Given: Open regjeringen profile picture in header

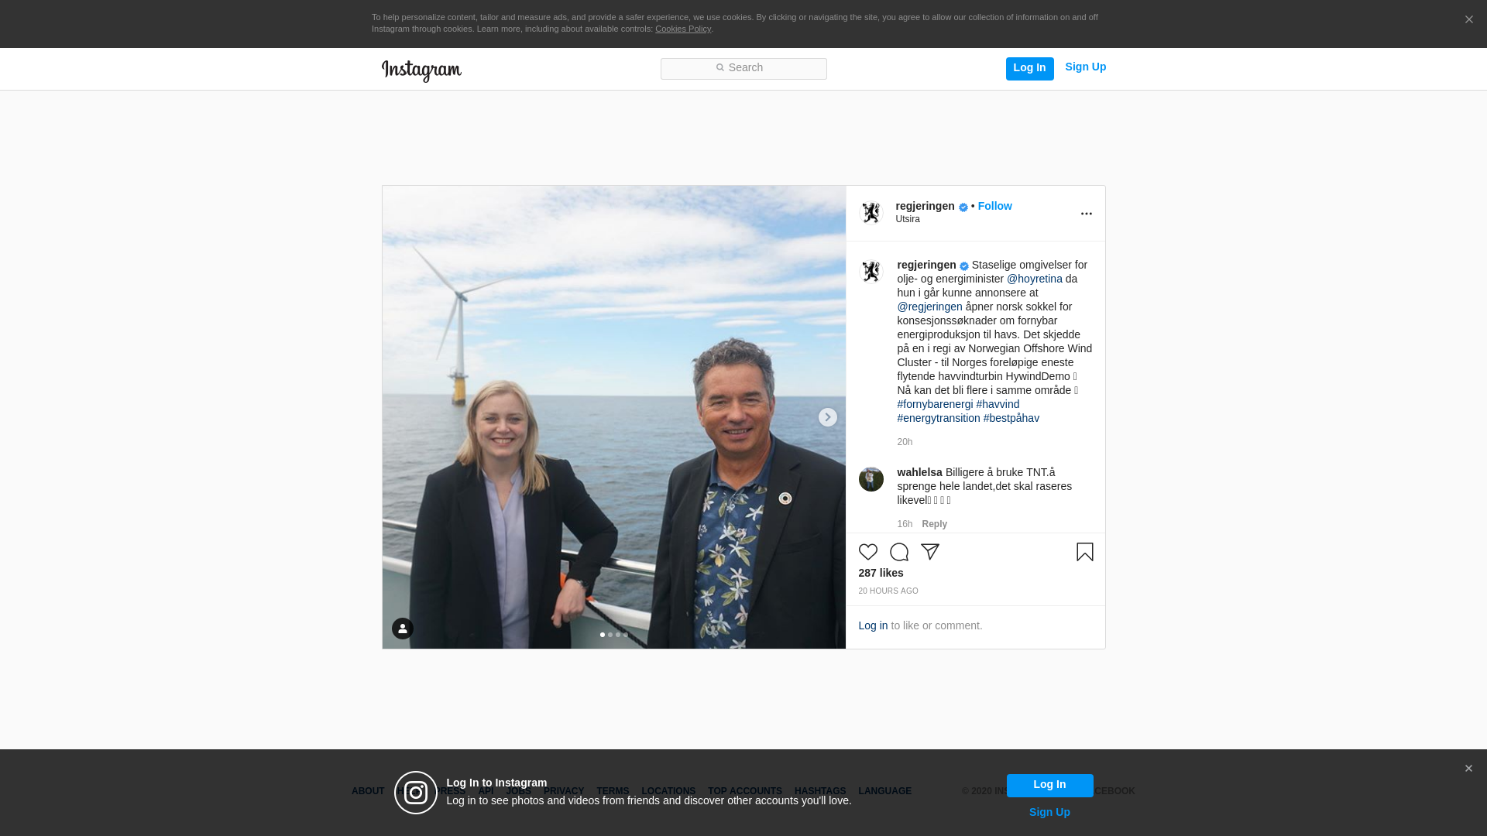Looking at the screenshot, I should point(871,213).
